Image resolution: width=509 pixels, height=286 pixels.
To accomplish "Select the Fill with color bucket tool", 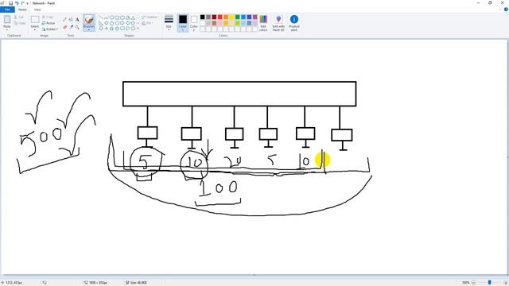I will [71, 20].
